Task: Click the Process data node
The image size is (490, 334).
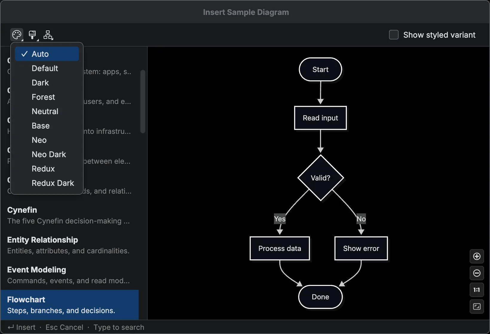Action: pos(280,249)
